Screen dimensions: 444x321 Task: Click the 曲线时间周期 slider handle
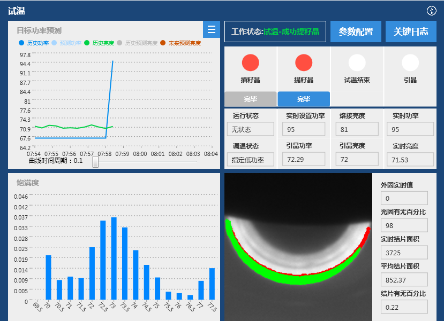click(x=95, y=161)
